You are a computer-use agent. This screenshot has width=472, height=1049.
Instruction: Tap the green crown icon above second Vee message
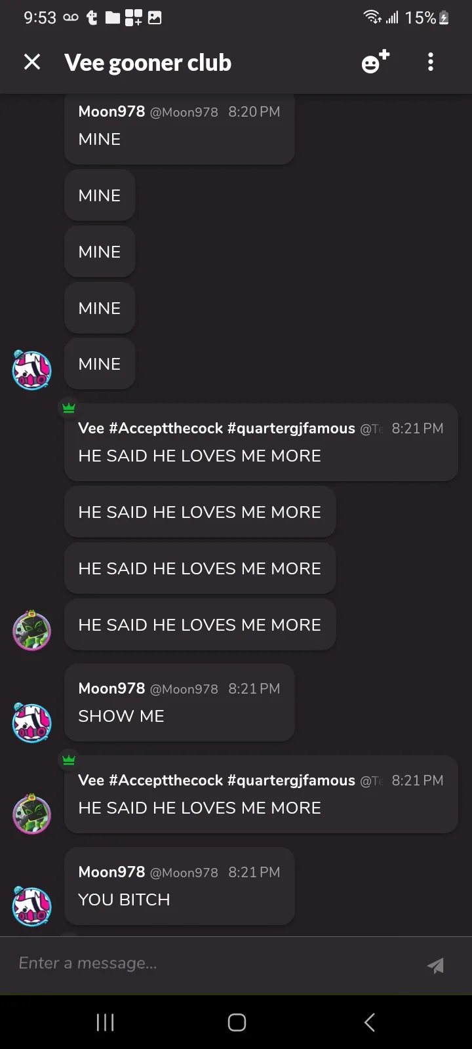pos(69,761)
